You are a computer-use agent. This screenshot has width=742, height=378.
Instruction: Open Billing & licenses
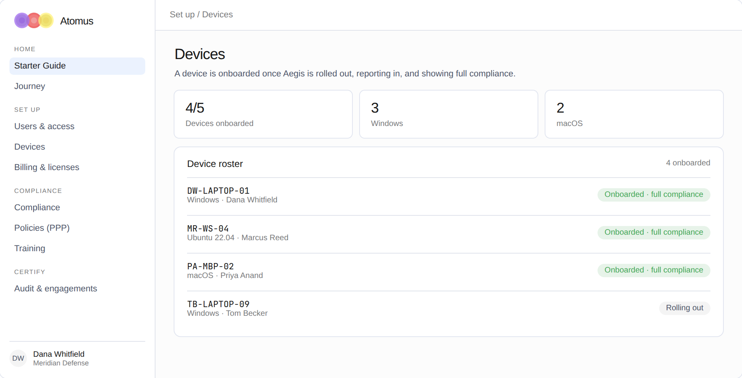77,168
